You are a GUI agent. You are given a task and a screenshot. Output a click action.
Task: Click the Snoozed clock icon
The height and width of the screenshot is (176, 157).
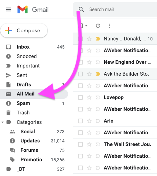[x=8, y=56]
